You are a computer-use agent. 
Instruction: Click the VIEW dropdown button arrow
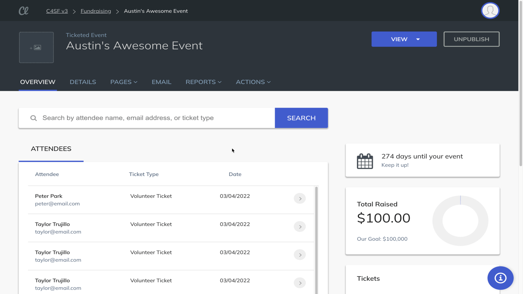418,39
